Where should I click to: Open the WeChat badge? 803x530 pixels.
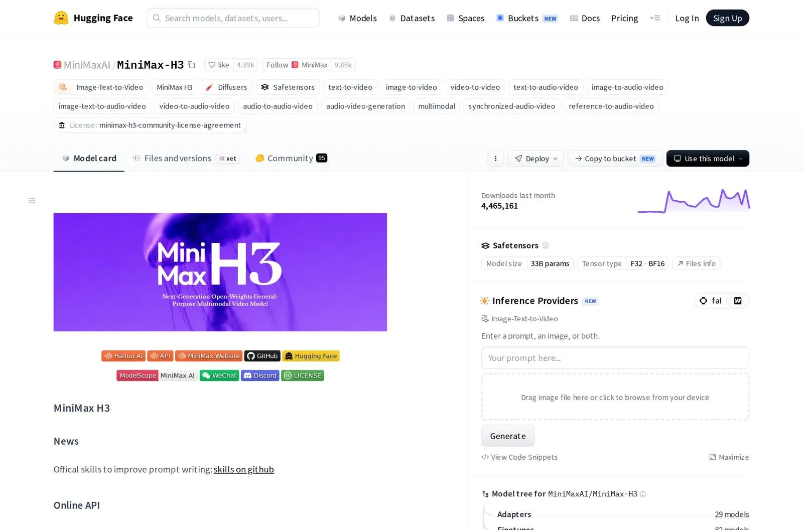pyautogui.click(x=219, y=375)
